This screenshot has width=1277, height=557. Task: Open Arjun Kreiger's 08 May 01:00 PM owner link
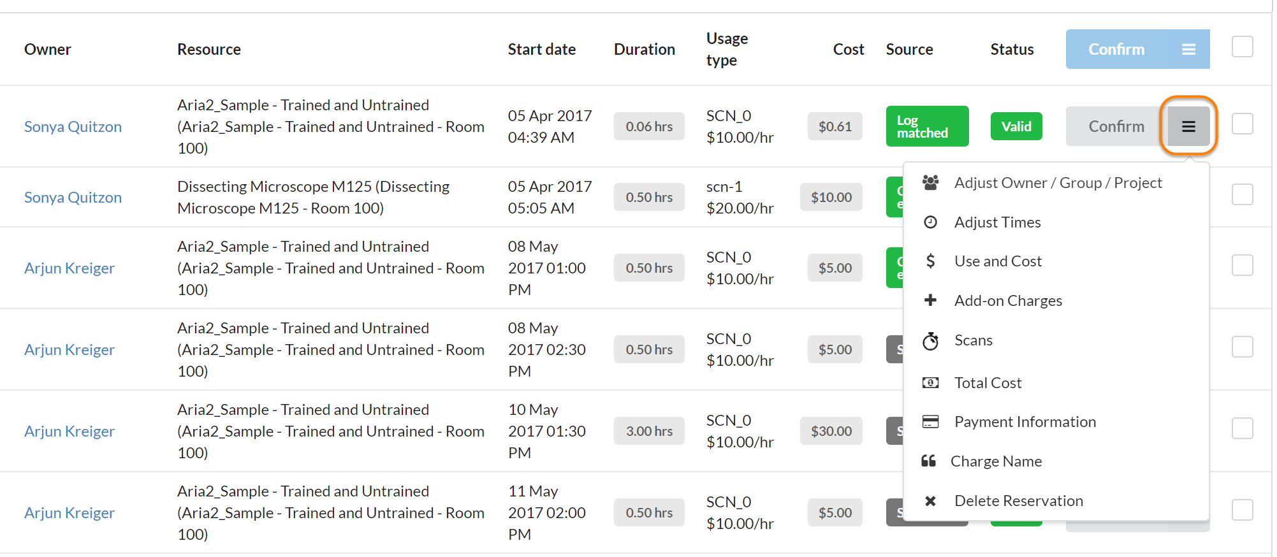pyautogui.click(x=69, y=268)
